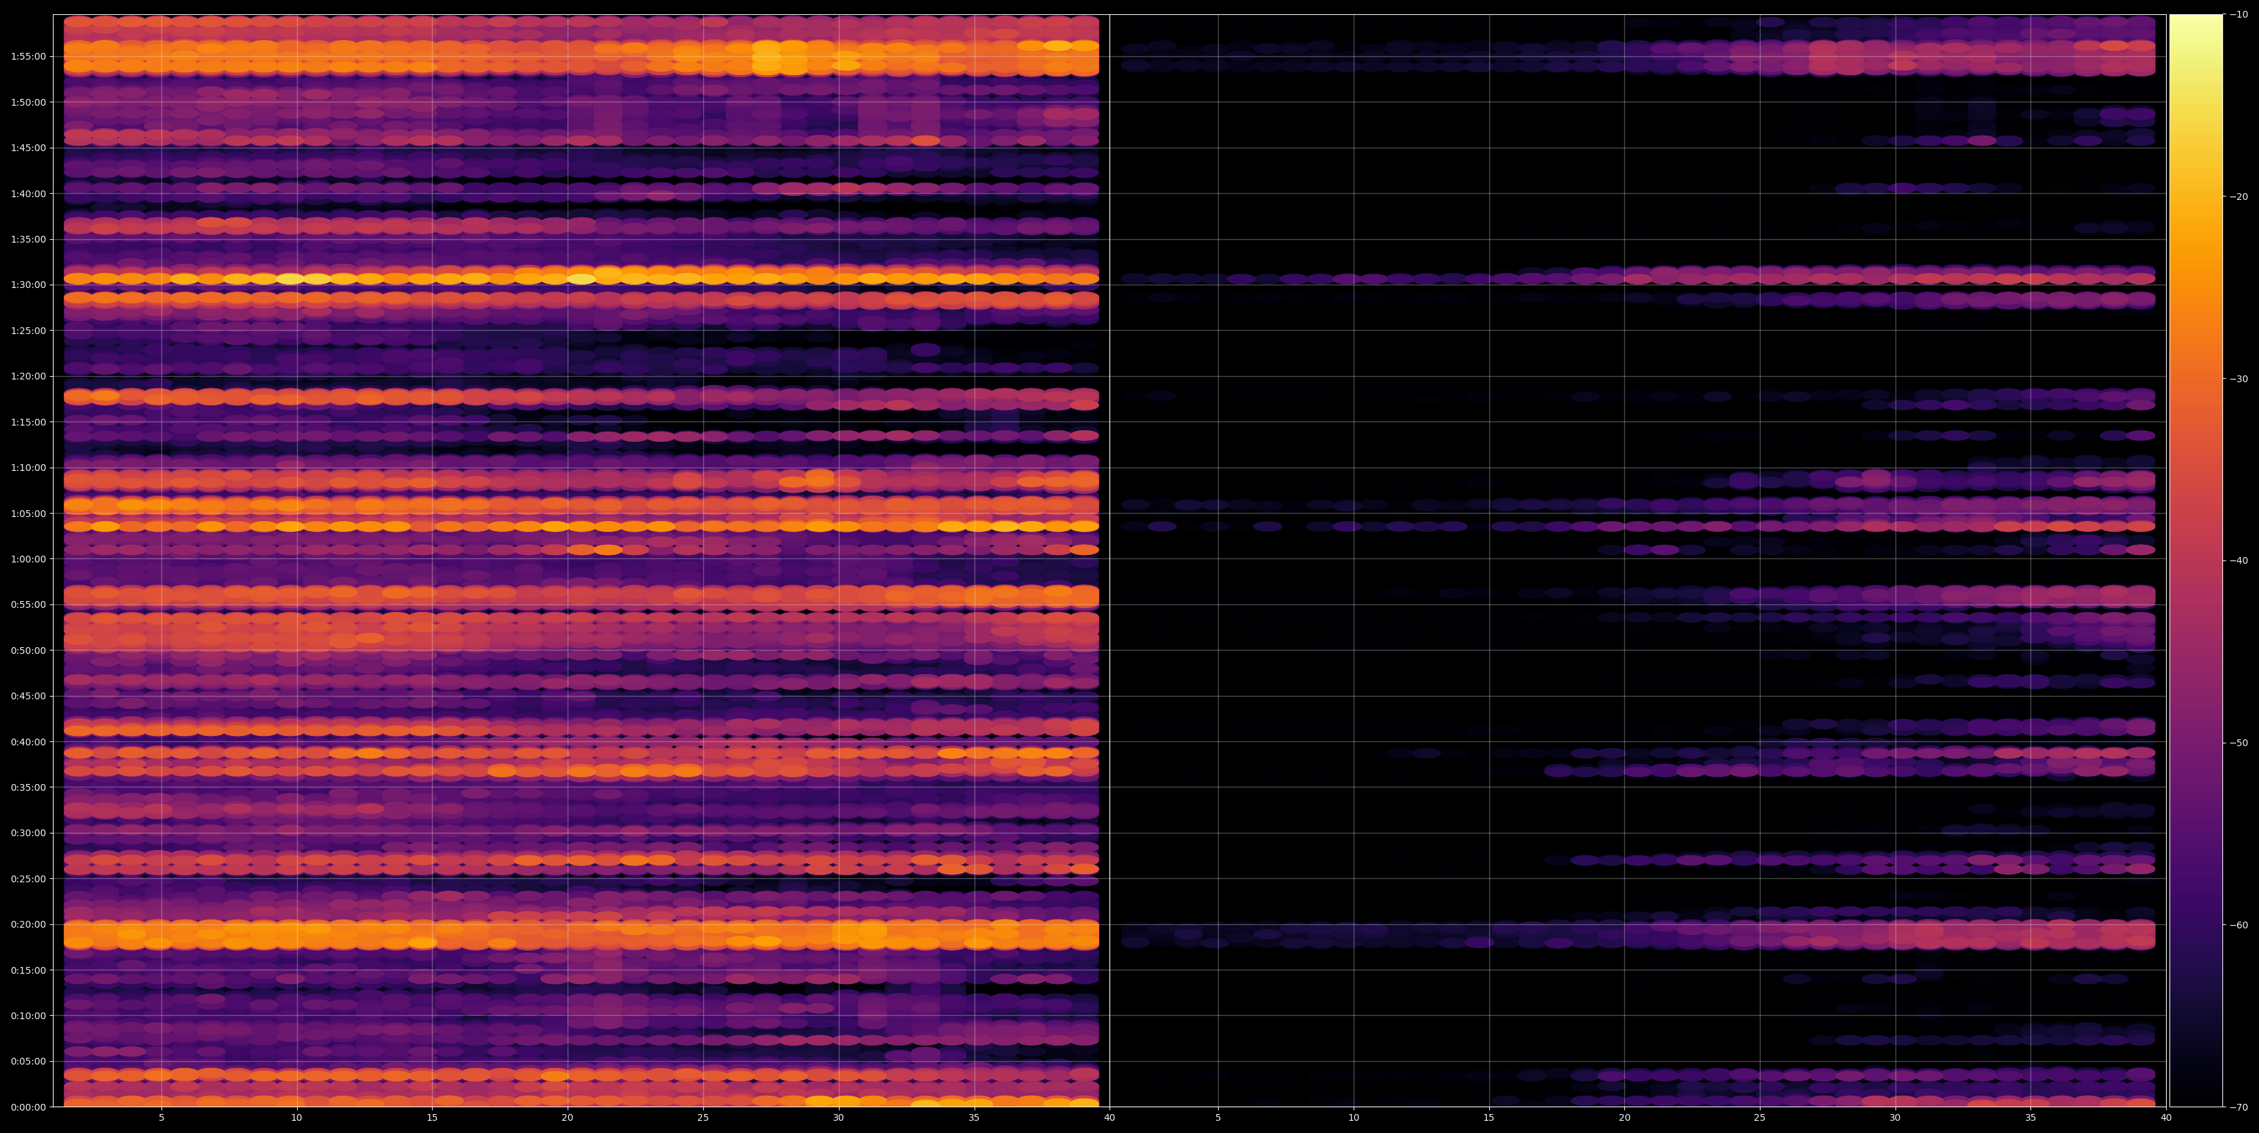Pick the 1:30:00 y-axis tick label
The image size is (2259, 1133).
[28, 285]
